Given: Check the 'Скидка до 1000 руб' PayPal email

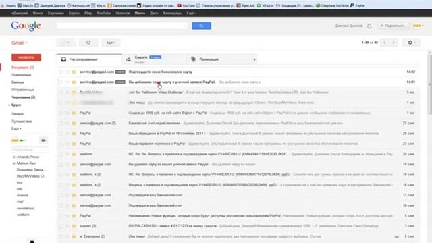Looking at the screenshot, I should pyautogui.click(x=61, y=113).
